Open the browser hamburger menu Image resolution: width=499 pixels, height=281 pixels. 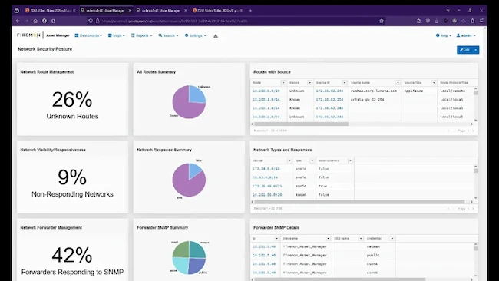click(481, 21)
